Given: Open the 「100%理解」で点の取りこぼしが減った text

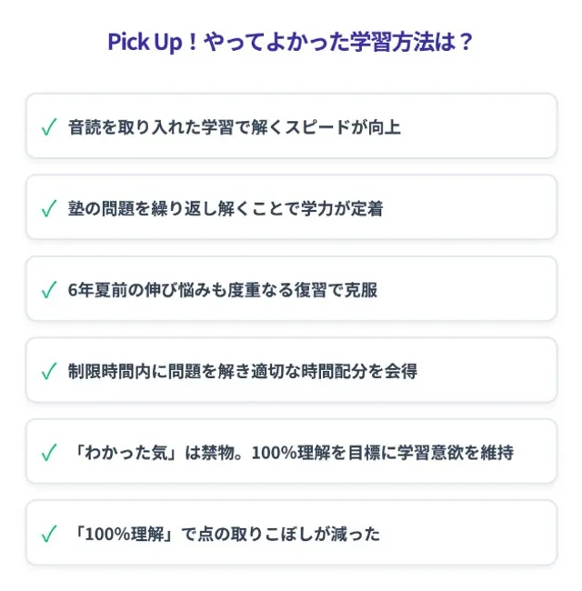Looking at the screenshot, I should [226, 534].
